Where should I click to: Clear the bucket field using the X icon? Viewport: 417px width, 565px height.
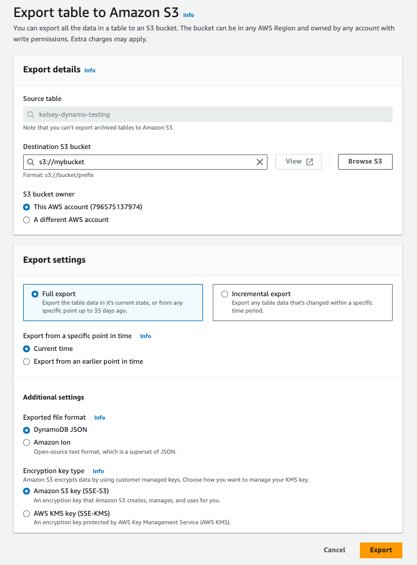[x=260, y=162]
